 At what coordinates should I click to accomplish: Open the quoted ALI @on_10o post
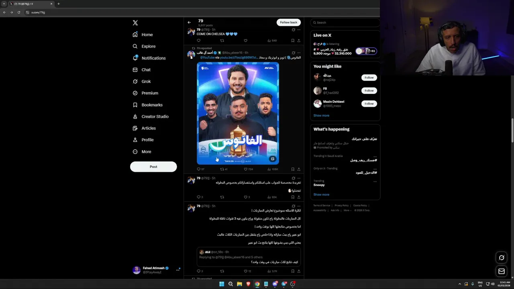pyautogui.click(x=249, y=257)
